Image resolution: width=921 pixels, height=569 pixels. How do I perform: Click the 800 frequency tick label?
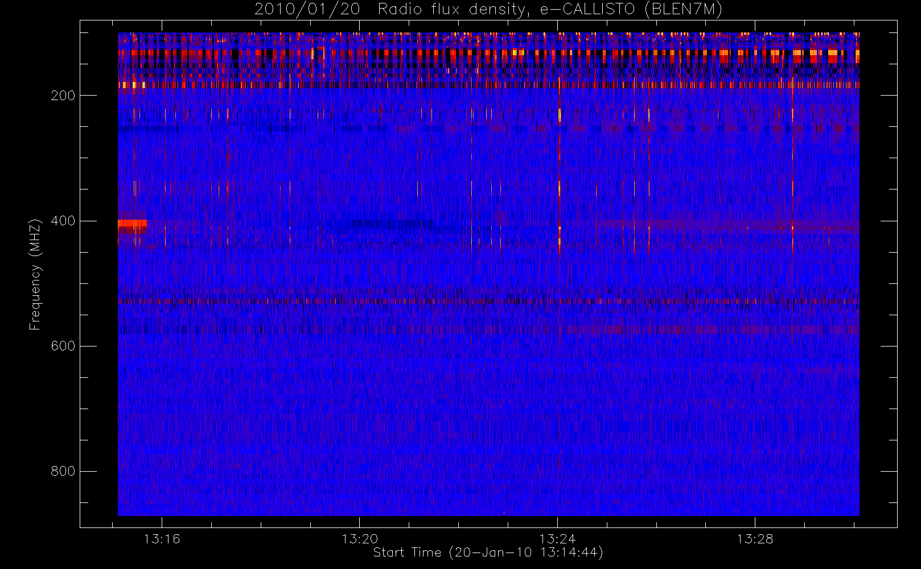(63, 471)
